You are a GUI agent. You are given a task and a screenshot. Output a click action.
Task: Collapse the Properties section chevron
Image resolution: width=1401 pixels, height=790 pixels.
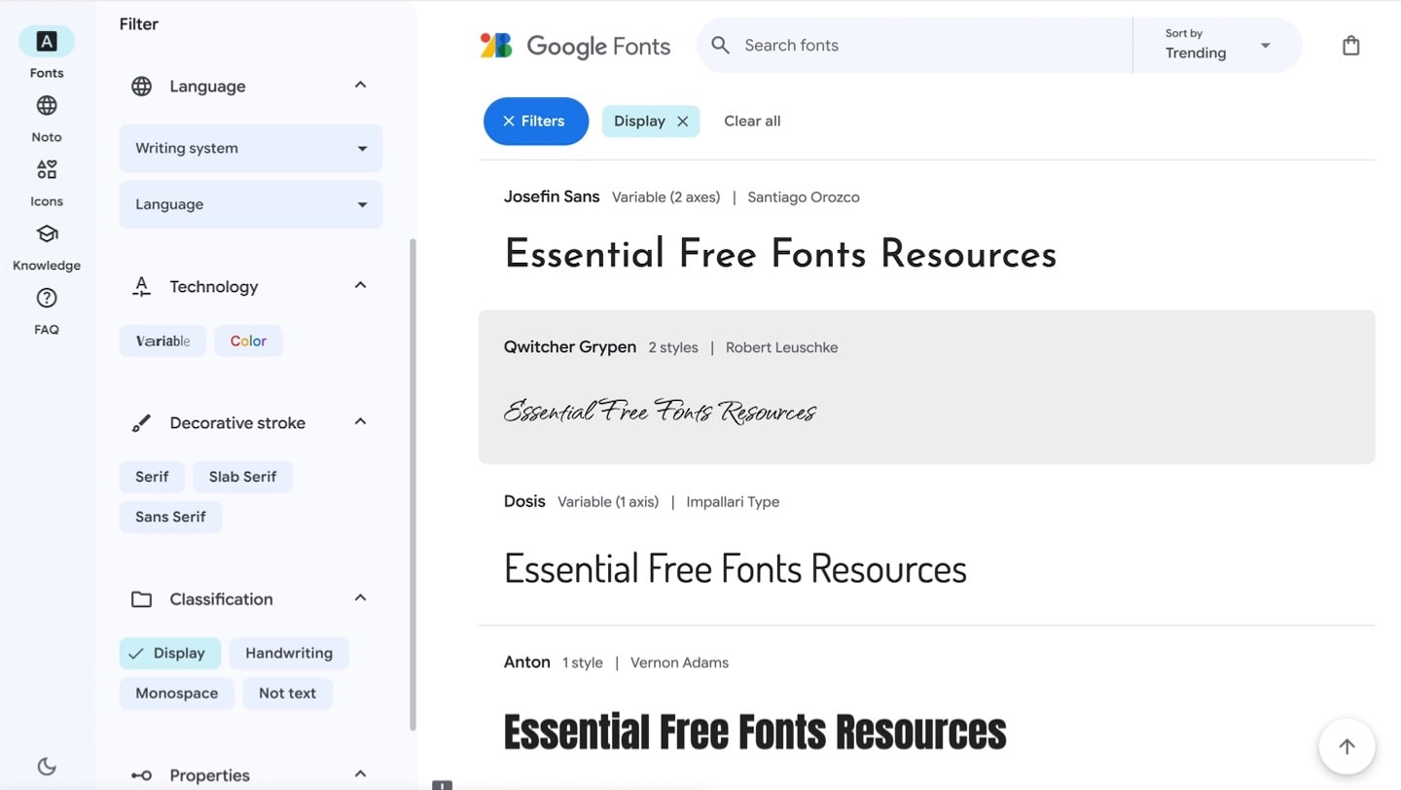360,774
